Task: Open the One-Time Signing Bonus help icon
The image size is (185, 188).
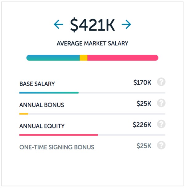Action: click(x=161, y=145)
